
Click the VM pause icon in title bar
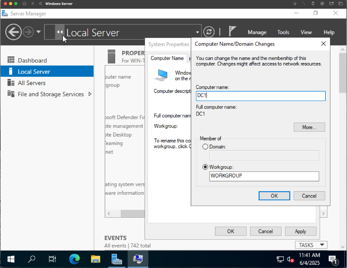(x=33, y=4)
